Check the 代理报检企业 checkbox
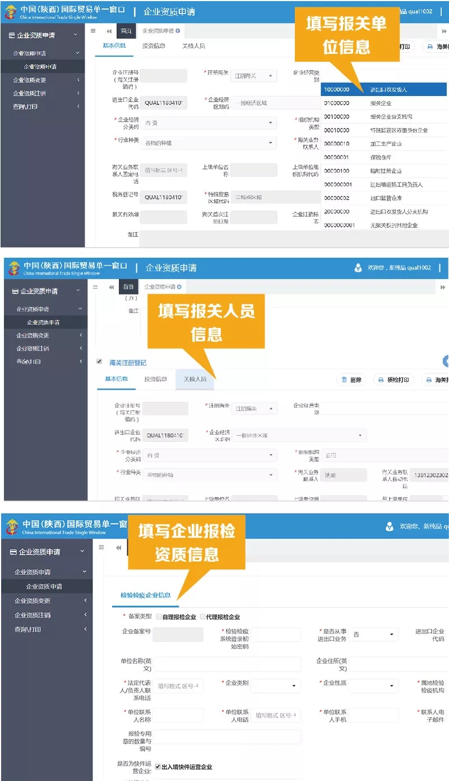Screen dimensions: 449x781 (202, 616)
